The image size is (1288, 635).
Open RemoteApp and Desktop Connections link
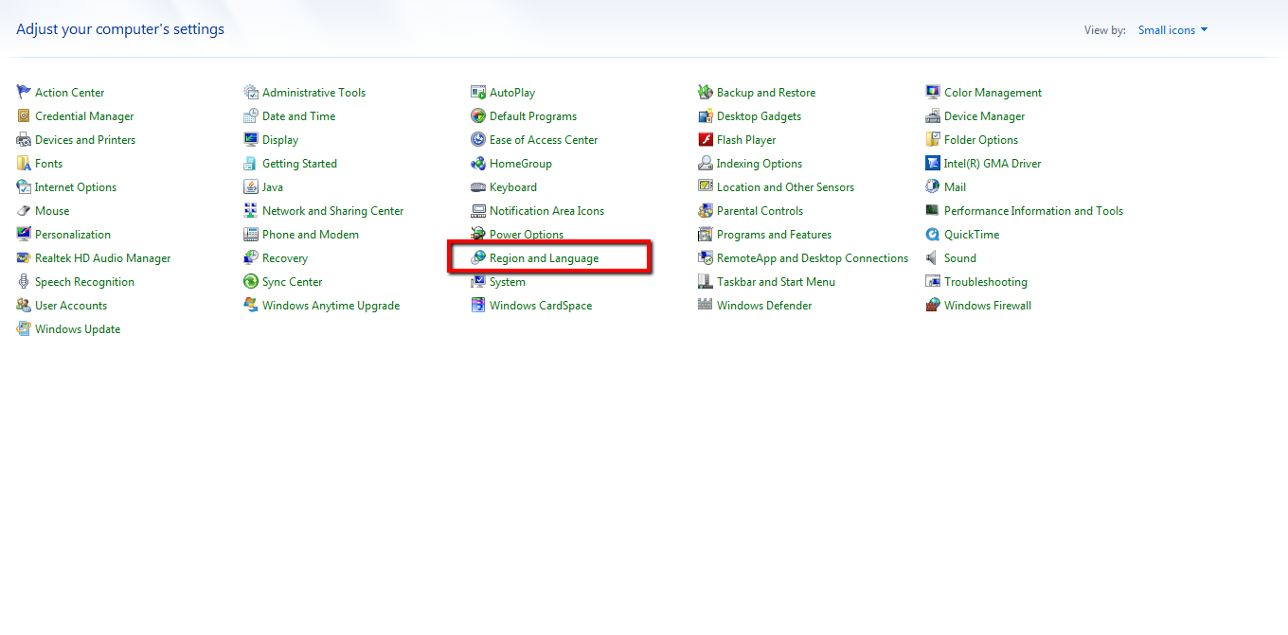point(813,258)
